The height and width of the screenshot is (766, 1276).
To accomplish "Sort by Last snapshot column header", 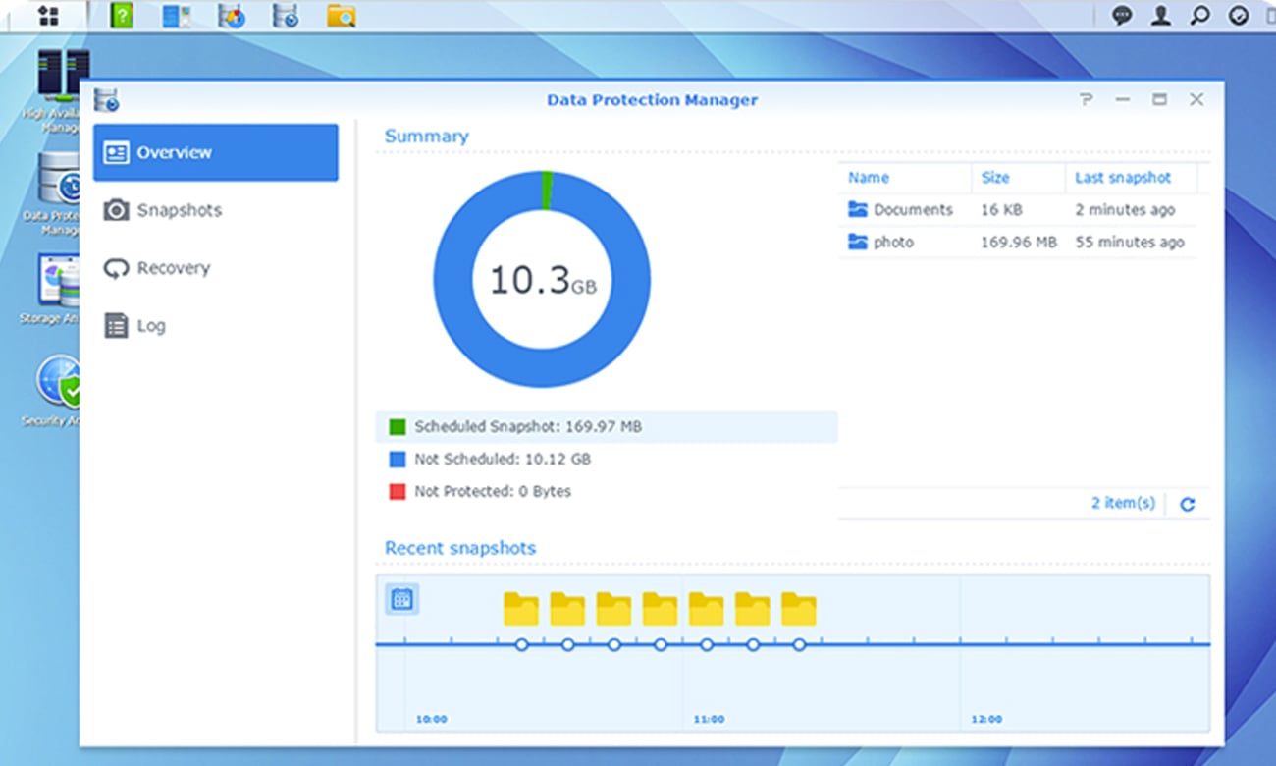I will tap(1123, 178).
